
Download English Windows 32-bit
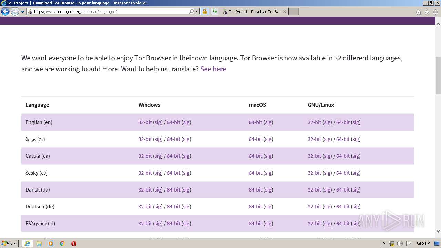tap(145, 122)
